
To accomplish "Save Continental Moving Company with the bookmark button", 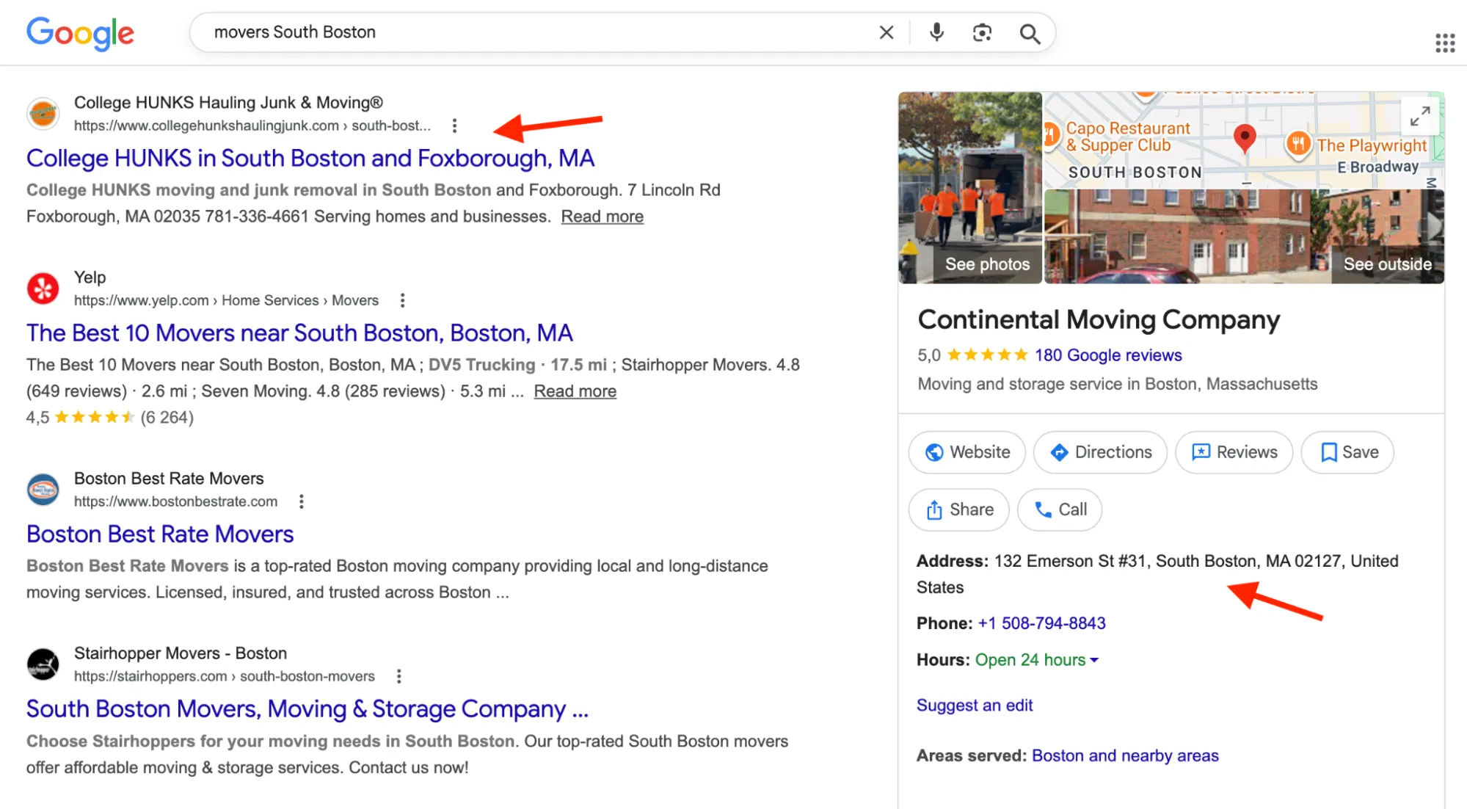I will click(1347, 452).
